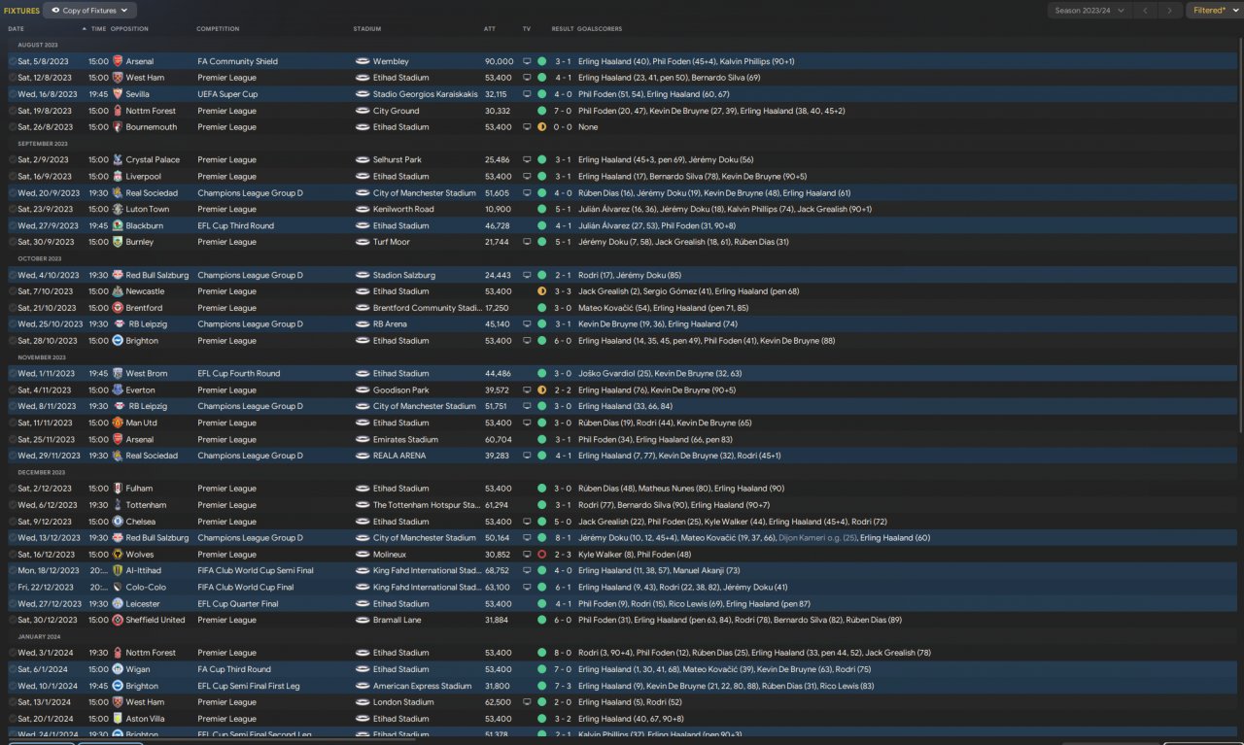Viewport: 1244px width, 745px height.
Task: Click the fixtures list vertical scrollbar
Action: click(1239, 233)
